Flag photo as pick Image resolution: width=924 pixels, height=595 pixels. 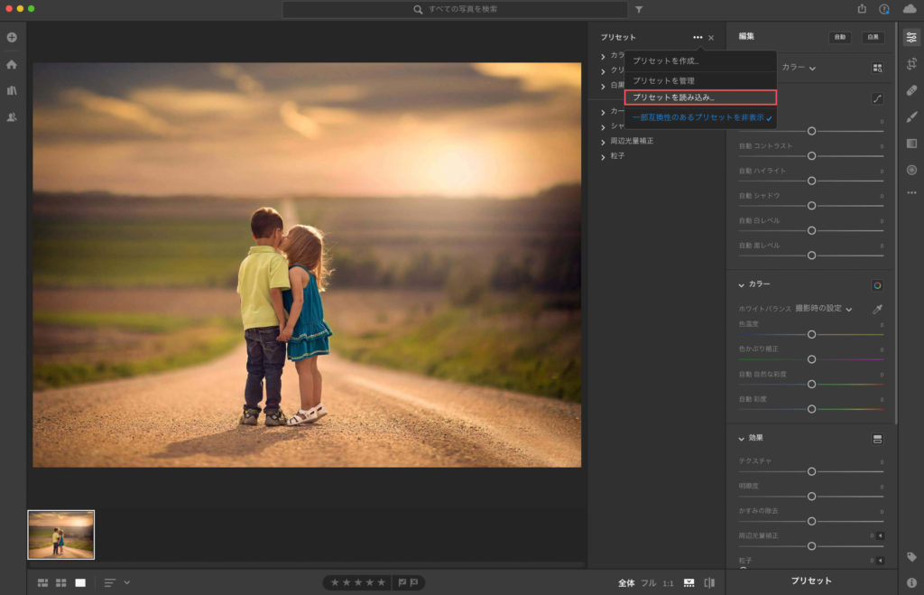tap(402, 582)
